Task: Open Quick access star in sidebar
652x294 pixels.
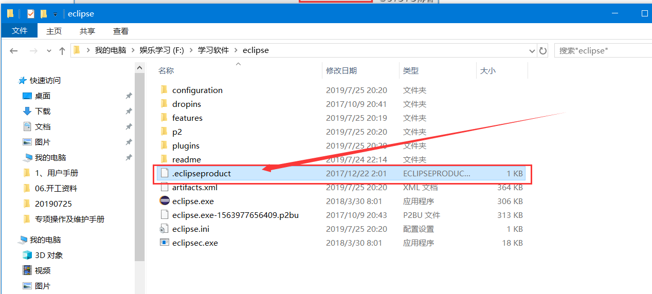Action: 22,80
